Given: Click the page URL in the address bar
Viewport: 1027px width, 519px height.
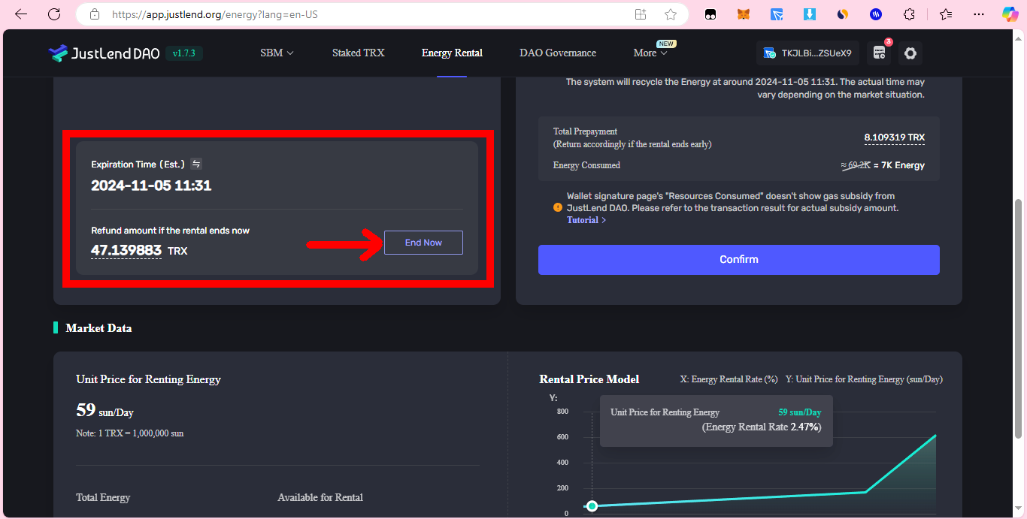Looking at the screenshot, I should coord(214,14).
